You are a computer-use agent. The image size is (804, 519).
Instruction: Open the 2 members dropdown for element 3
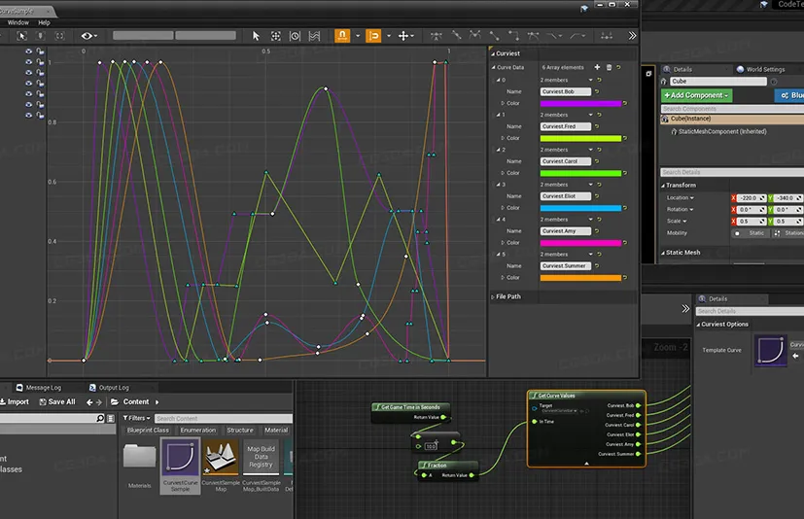[591, 185]
